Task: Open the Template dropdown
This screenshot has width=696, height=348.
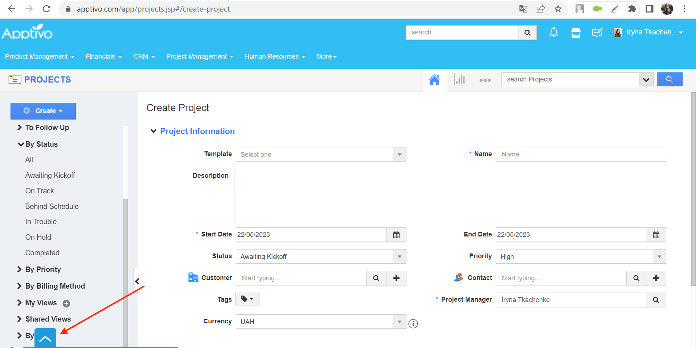Action: click(x=321, y=154)
